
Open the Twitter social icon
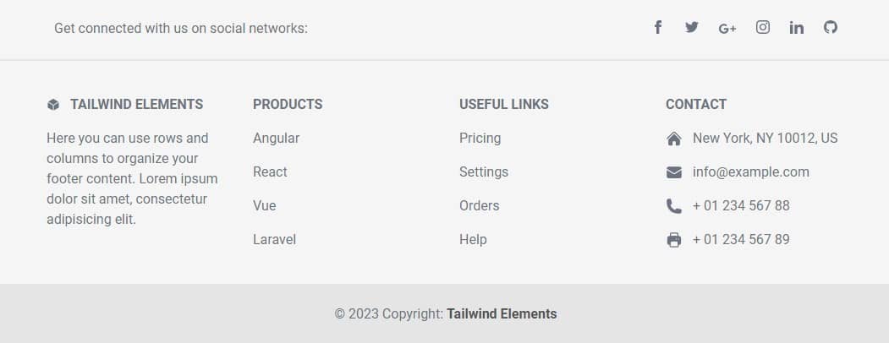tap(692, 27)
